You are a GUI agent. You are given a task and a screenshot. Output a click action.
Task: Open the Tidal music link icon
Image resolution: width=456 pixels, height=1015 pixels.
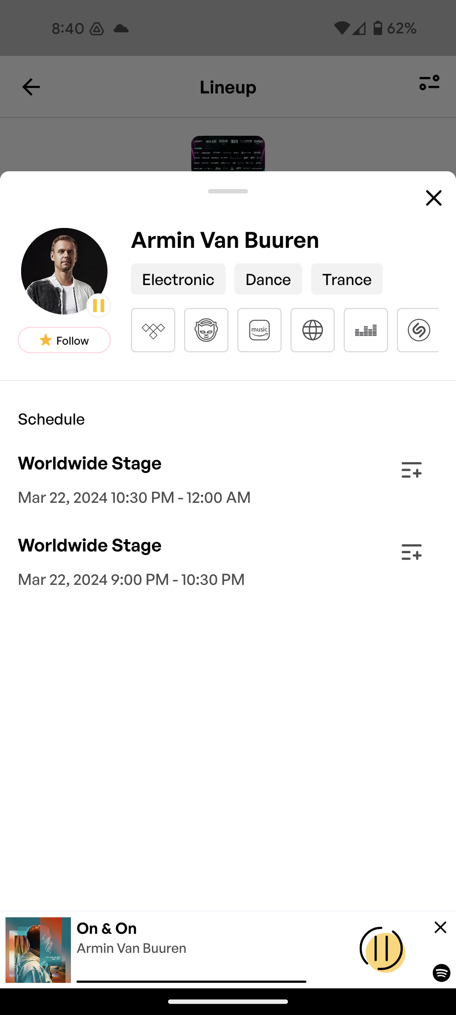coord(153,330)
